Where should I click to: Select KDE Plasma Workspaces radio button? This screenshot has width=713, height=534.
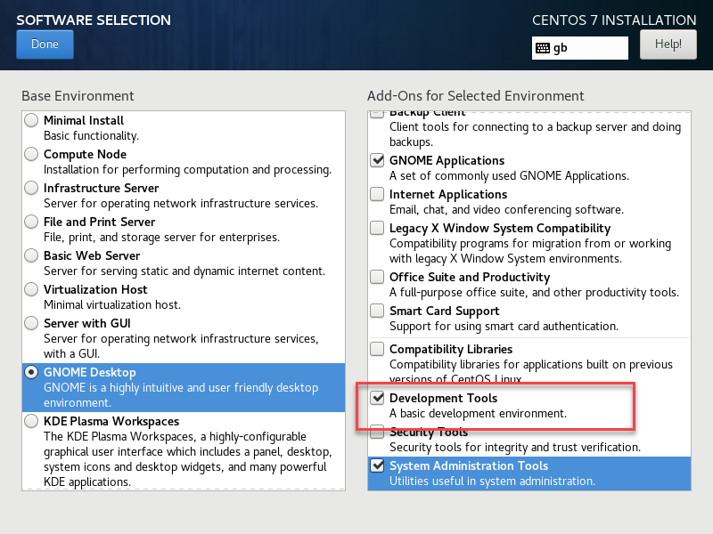click(x=32, y=421)
